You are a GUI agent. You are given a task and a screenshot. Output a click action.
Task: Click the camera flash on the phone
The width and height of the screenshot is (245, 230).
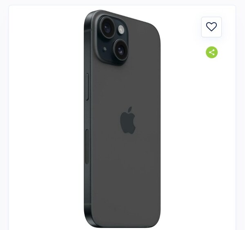coord(121,29)
